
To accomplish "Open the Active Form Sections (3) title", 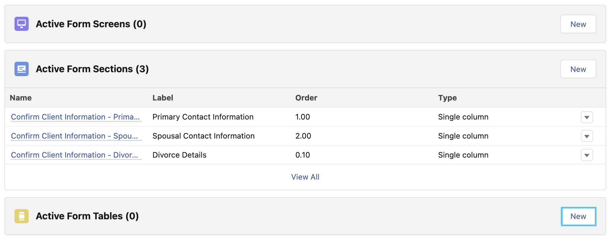I will point(92,69).
